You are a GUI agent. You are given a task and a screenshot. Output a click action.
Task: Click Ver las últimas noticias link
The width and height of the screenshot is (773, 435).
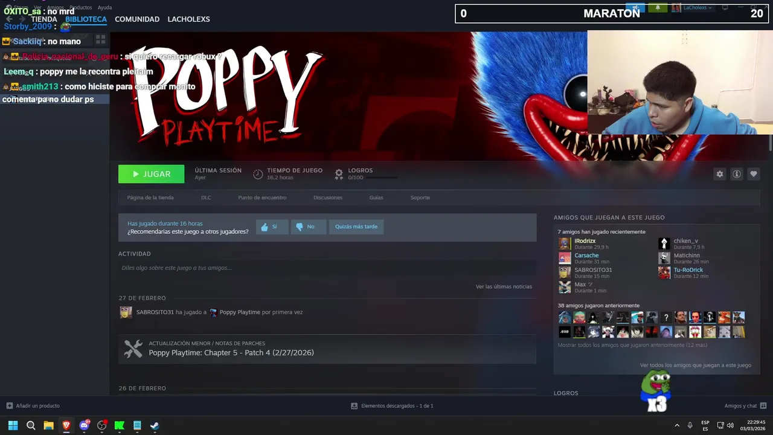[504, 286]
